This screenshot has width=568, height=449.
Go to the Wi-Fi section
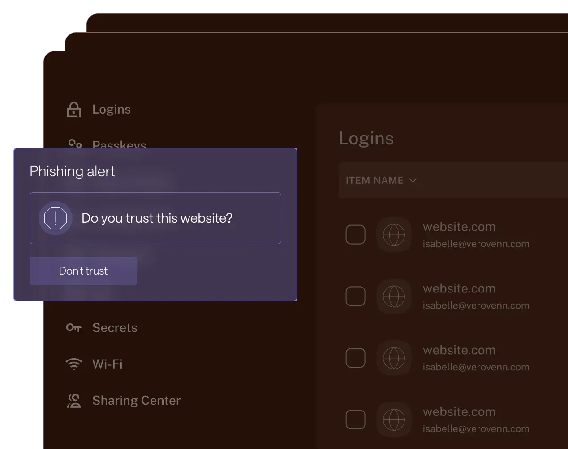click(108, 364)
